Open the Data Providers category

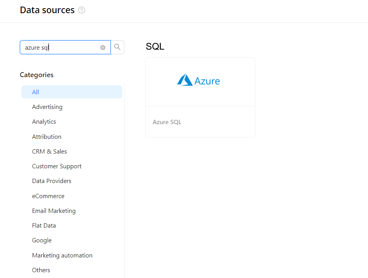[52, 181]
